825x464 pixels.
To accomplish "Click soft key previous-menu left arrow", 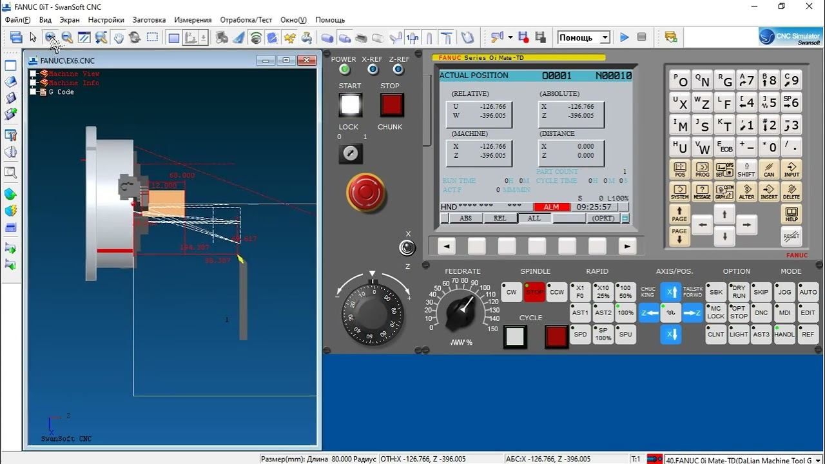I will click(446, 246).
